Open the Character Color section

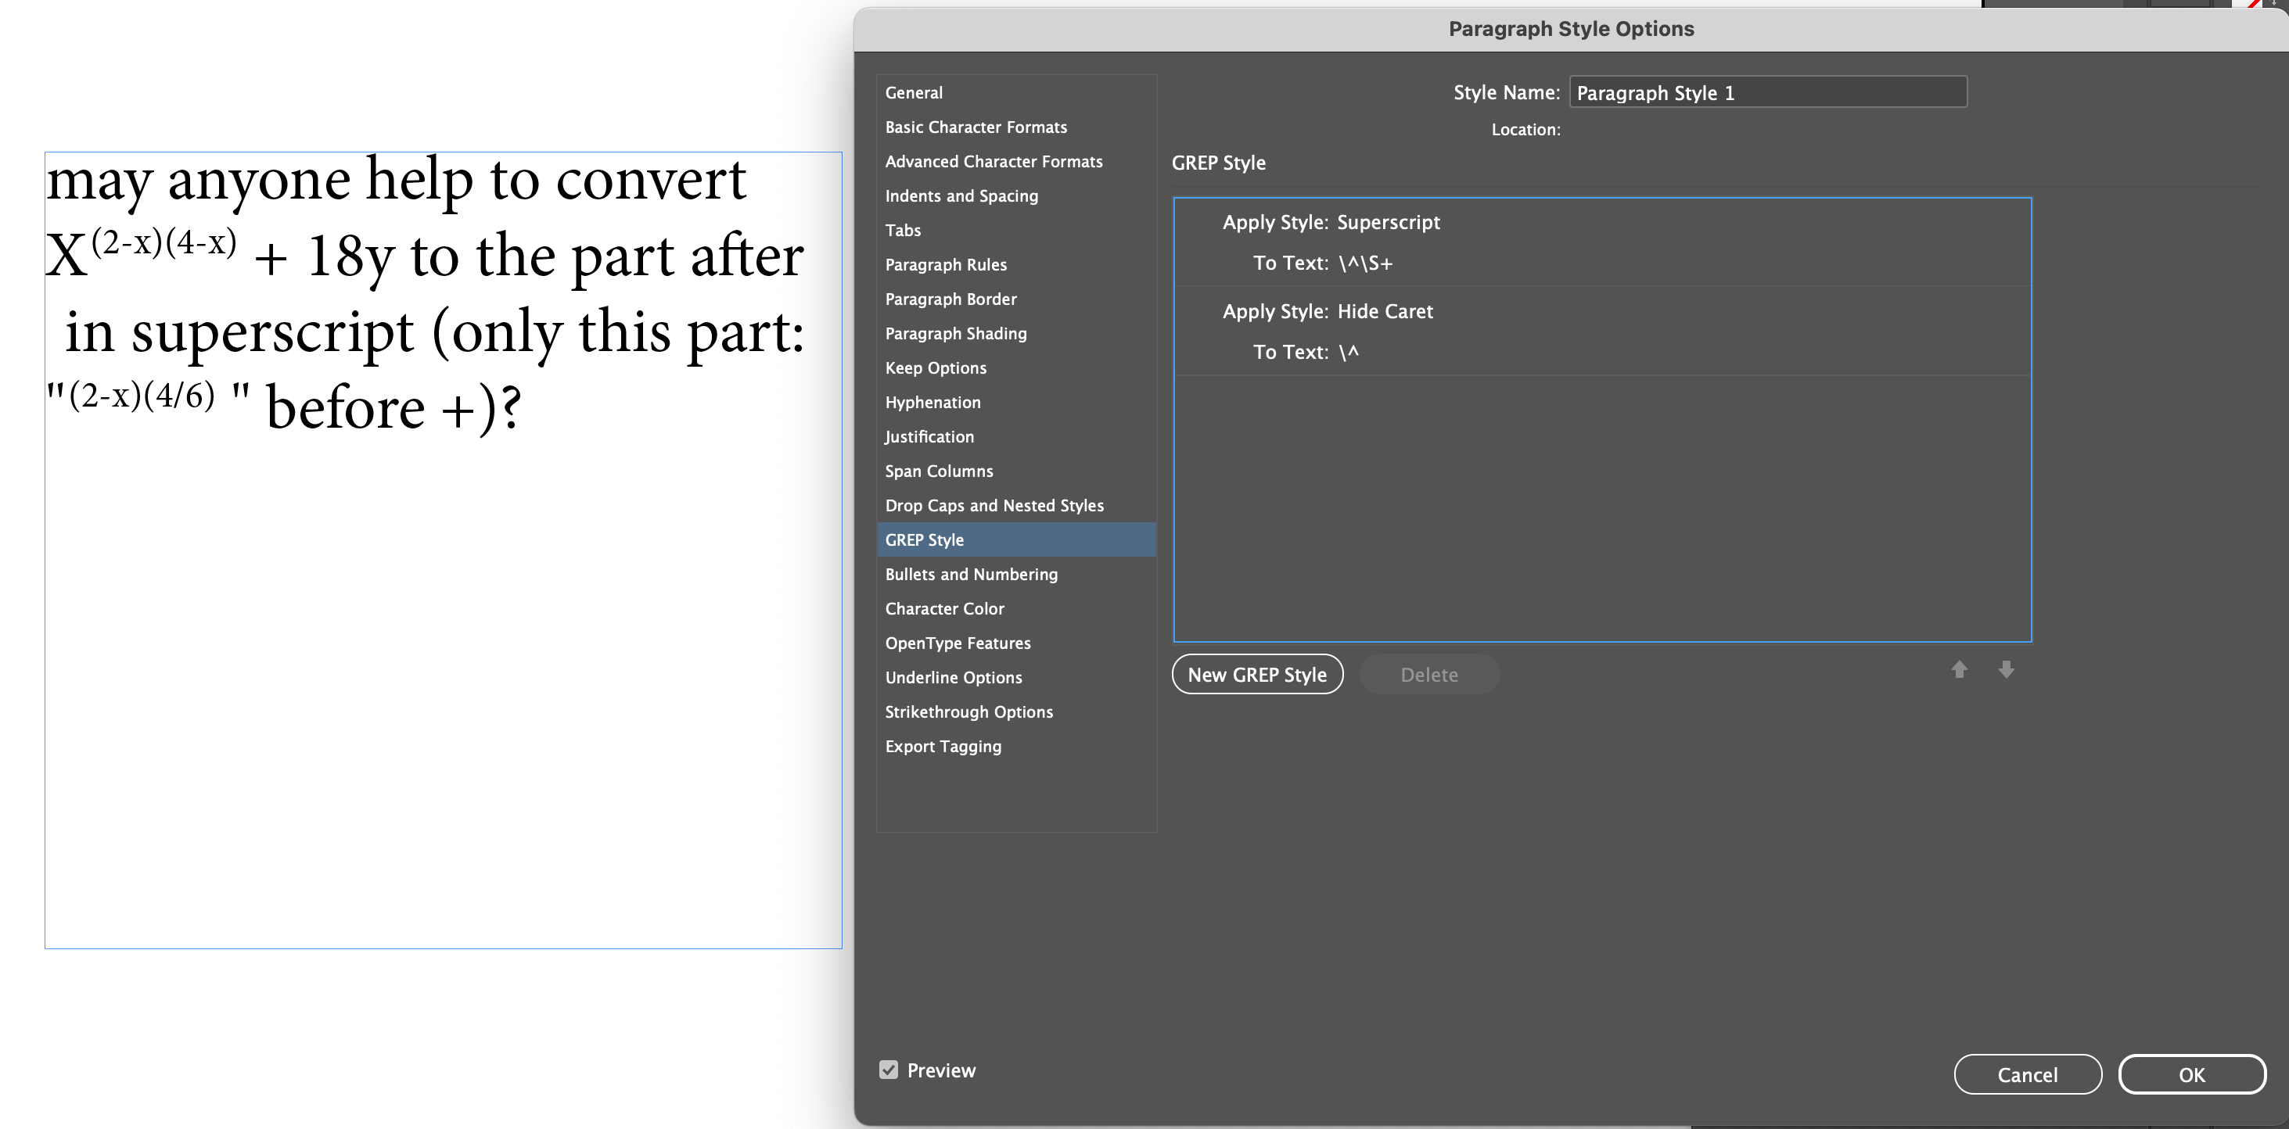pos(944,608)
